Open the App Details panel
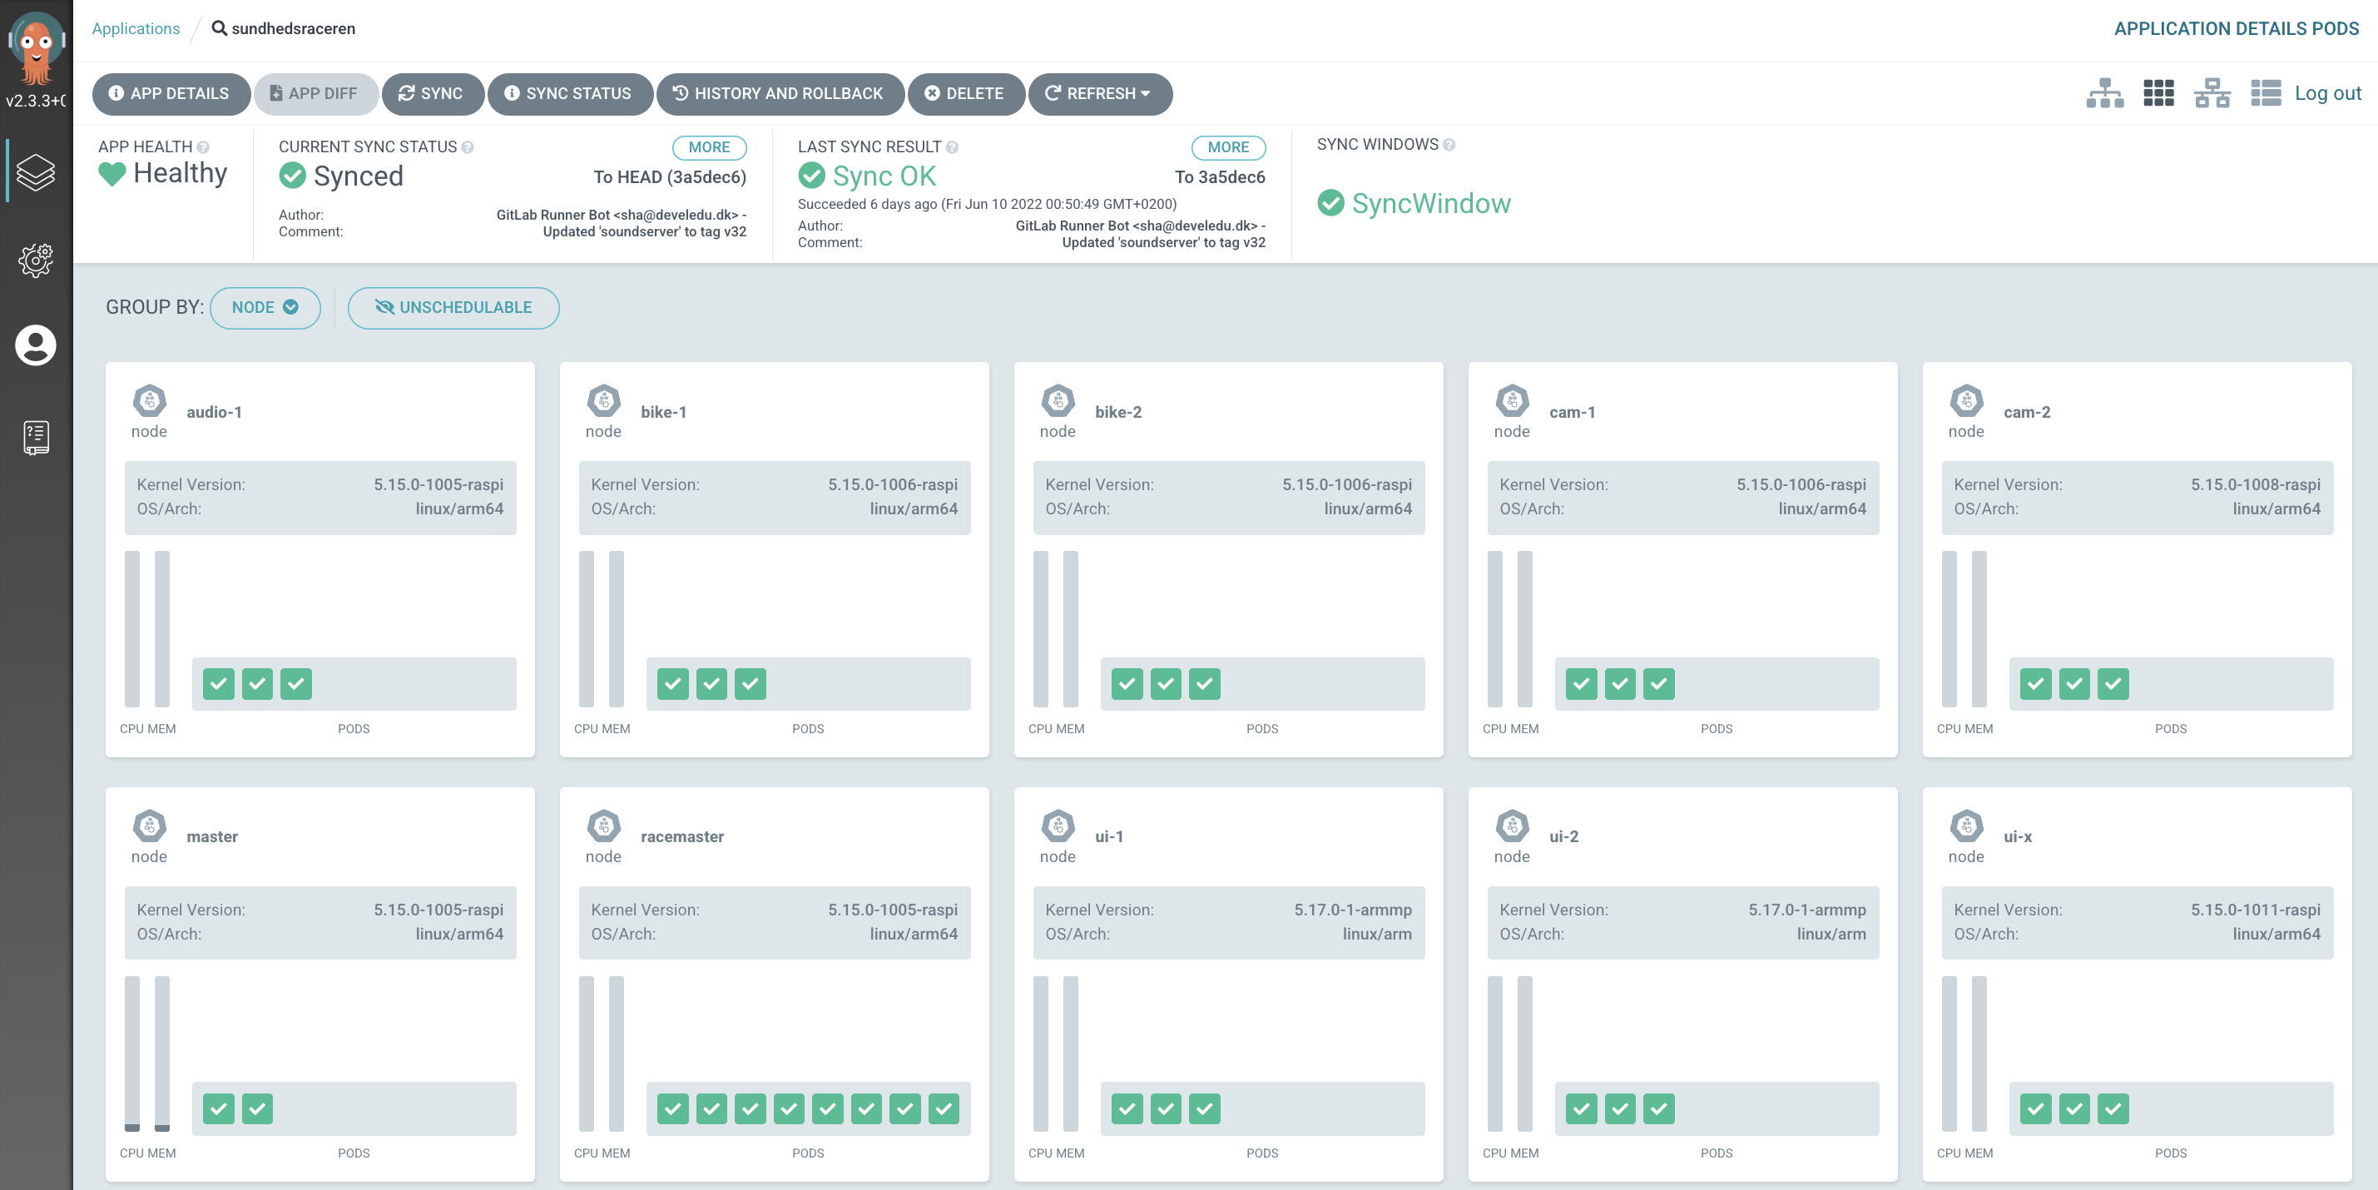Screen dimensions: 2378x1190 170,93
